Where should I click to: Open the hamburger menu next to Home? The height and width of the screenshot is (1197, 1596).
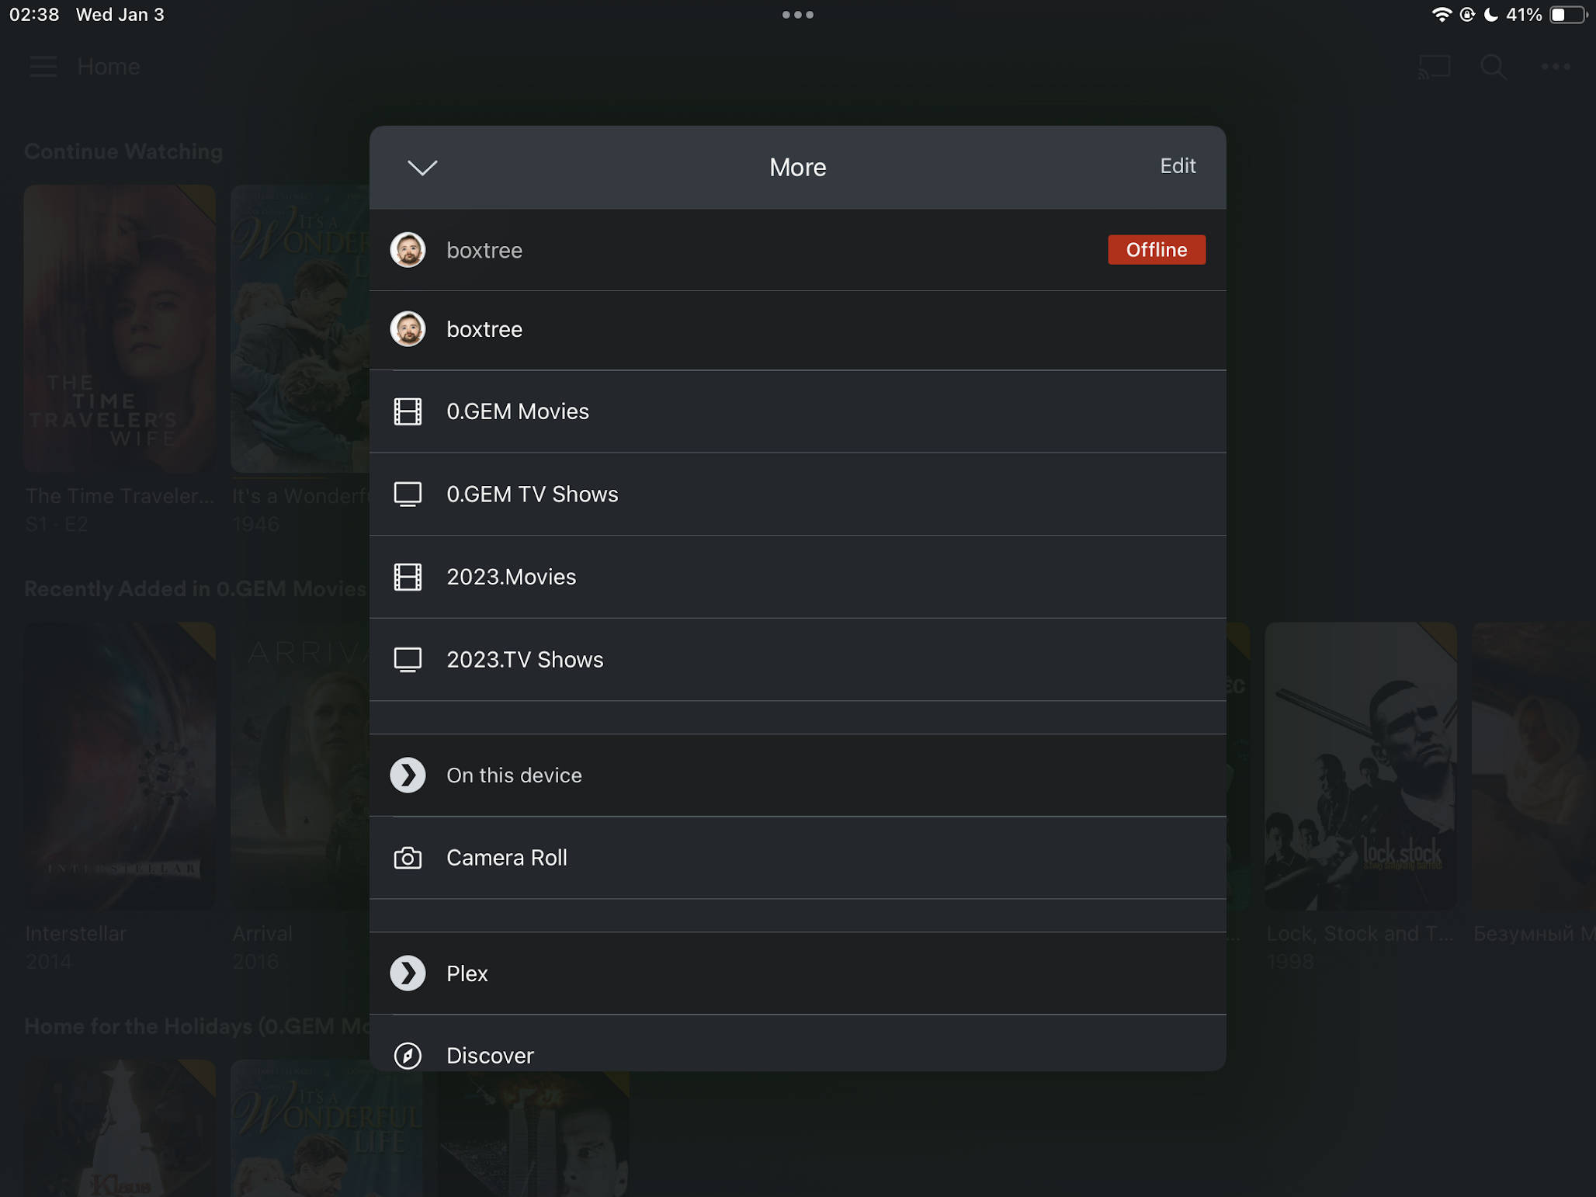(x=43, y=67)
